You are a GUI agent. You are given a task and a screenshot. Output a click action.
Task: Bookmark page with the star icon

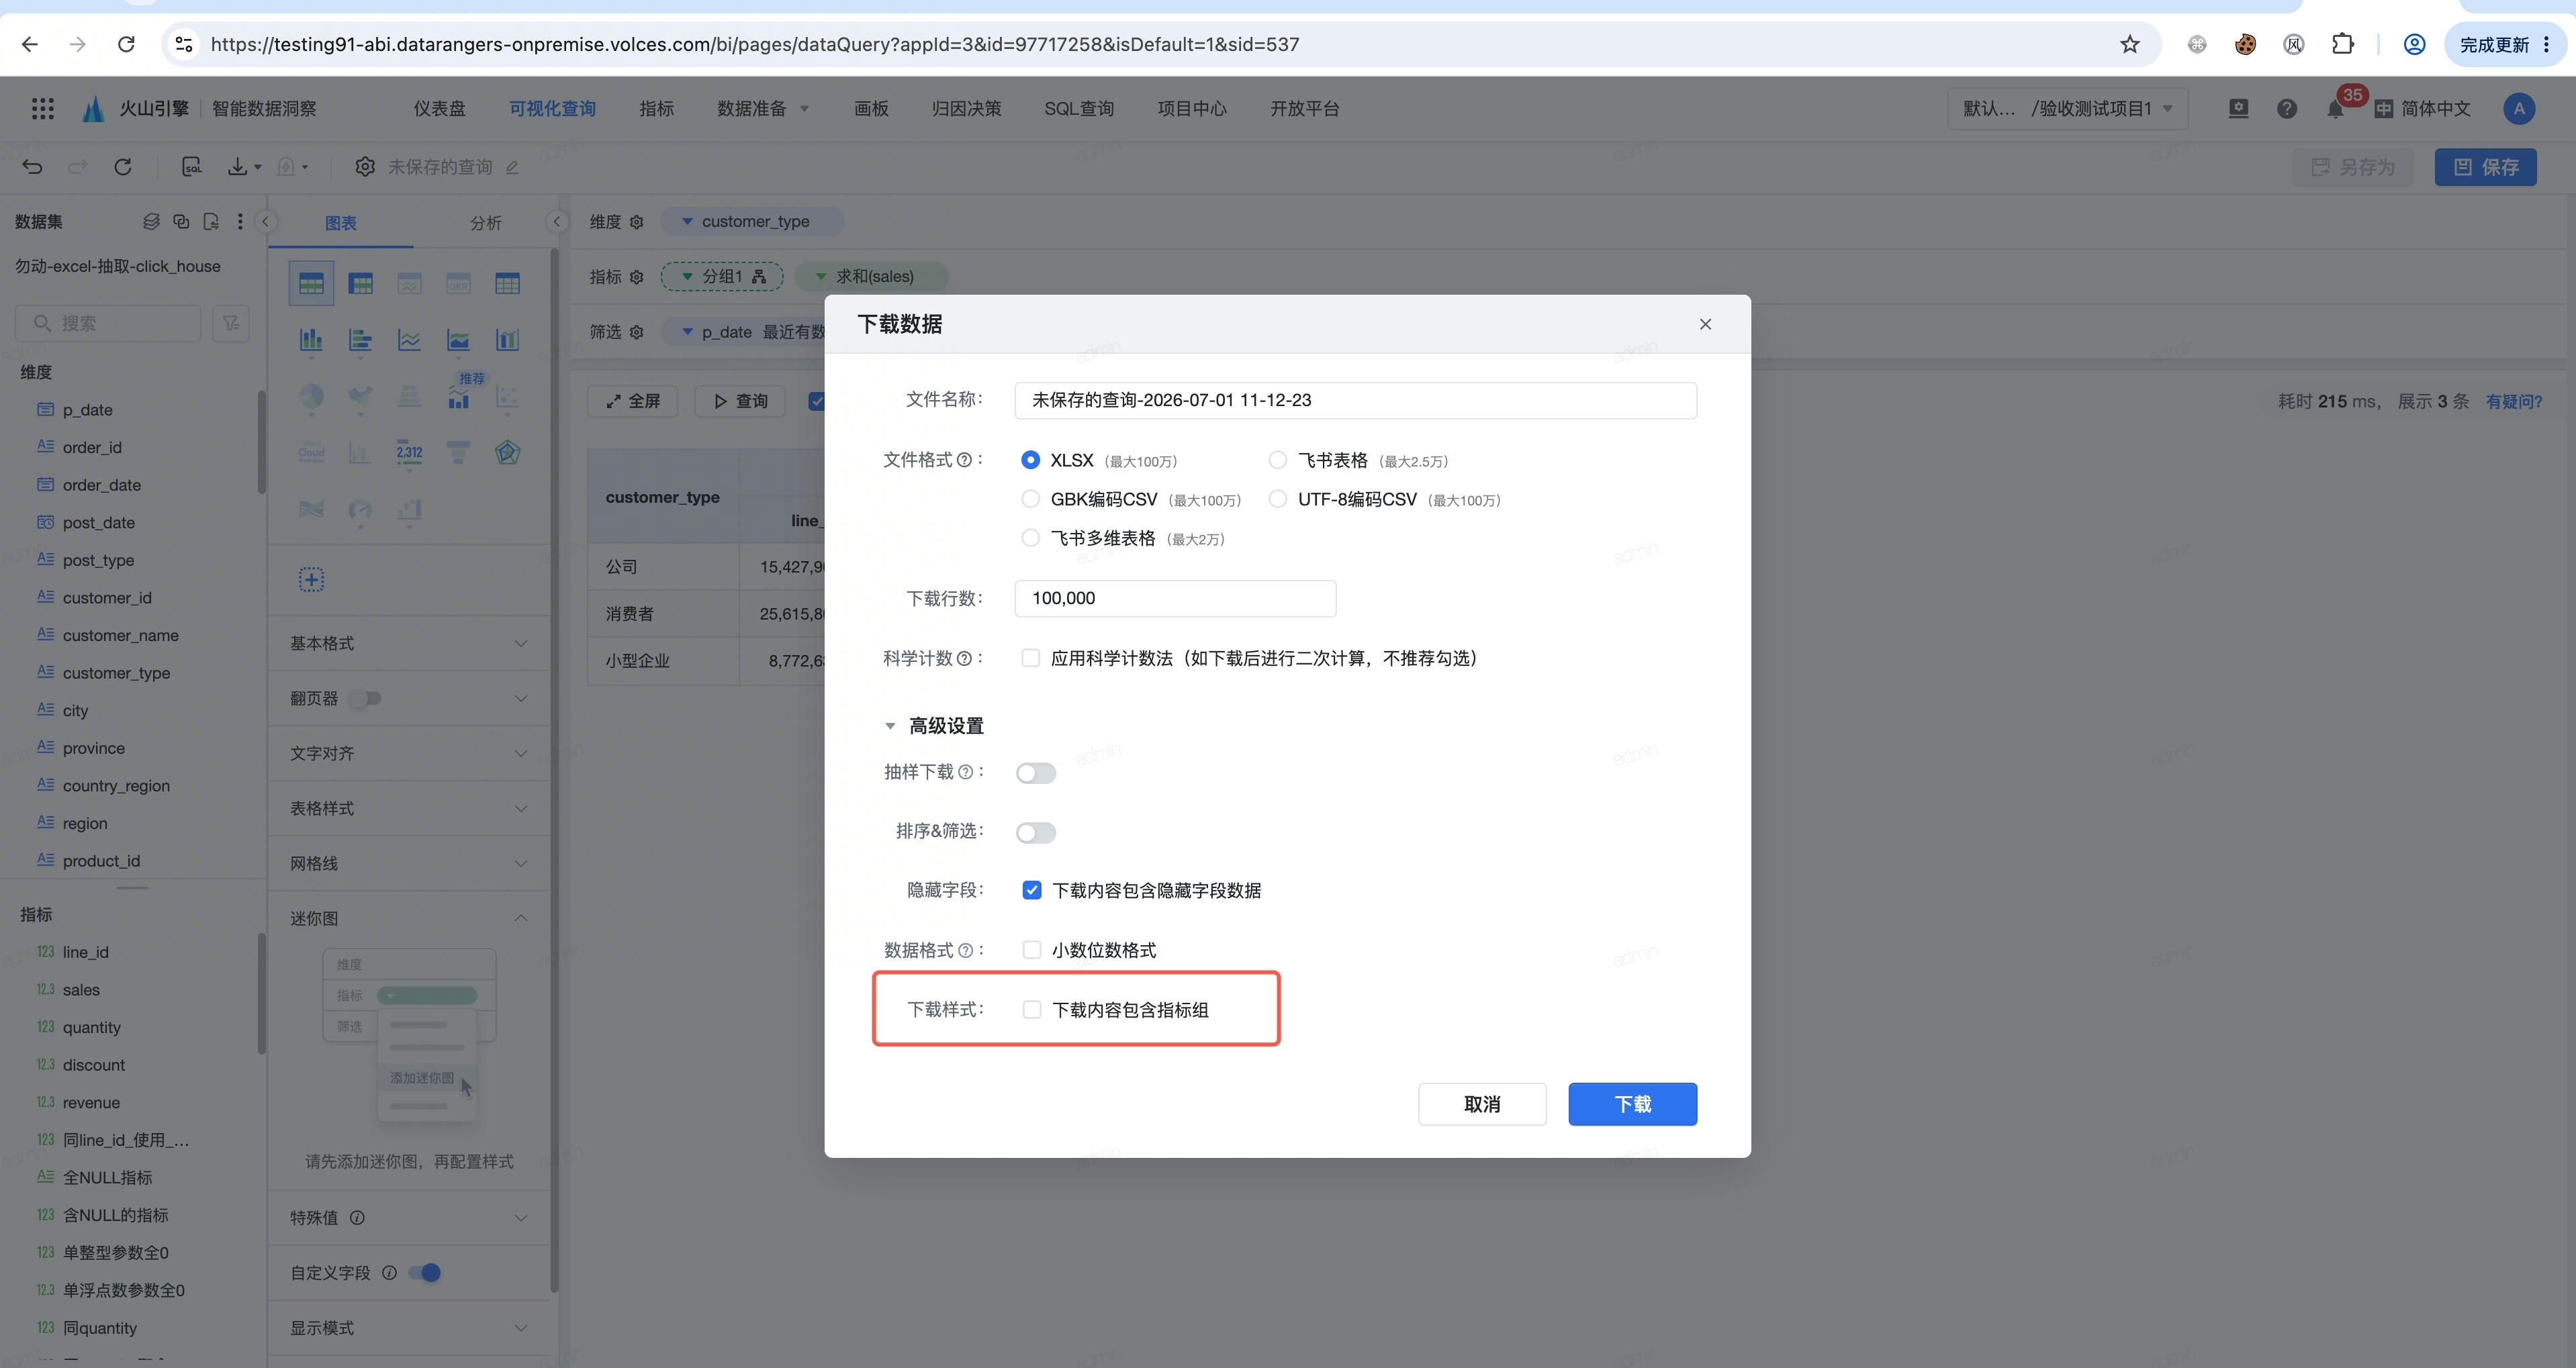pyautogui.click(x=2129, y=44)
